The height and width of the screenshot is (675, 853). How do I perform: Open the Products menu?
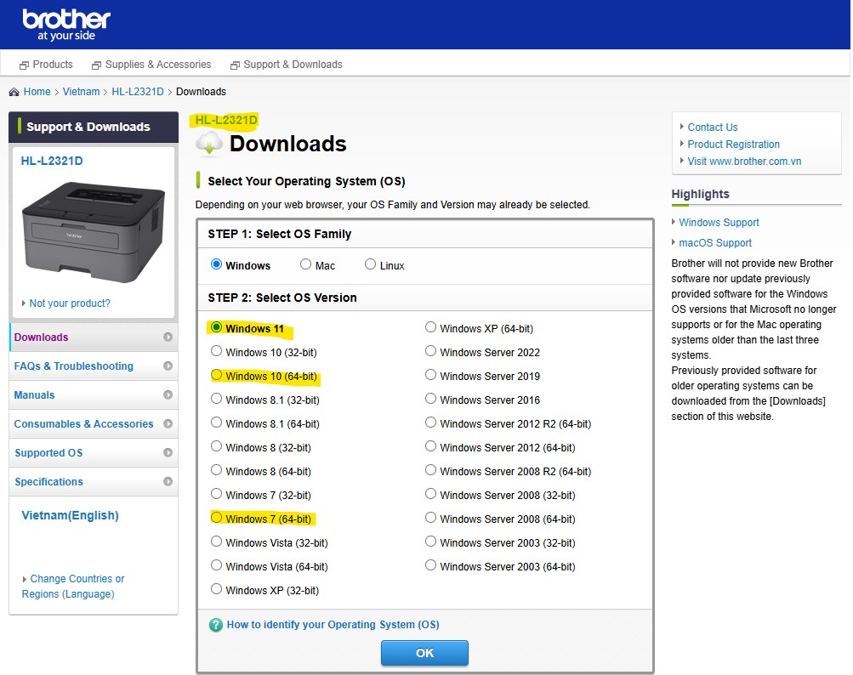tap(47, 65)
